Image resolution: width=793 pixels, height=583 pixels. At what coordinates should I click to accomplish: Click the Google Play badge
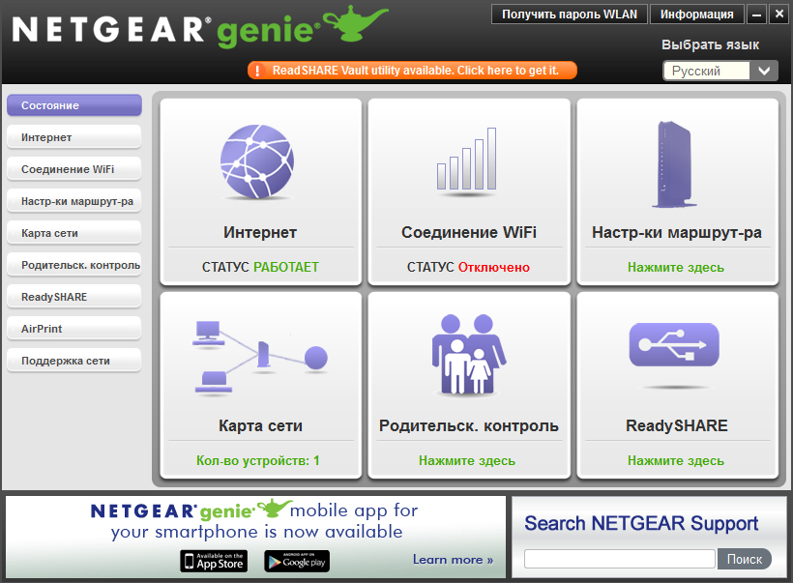297,561
